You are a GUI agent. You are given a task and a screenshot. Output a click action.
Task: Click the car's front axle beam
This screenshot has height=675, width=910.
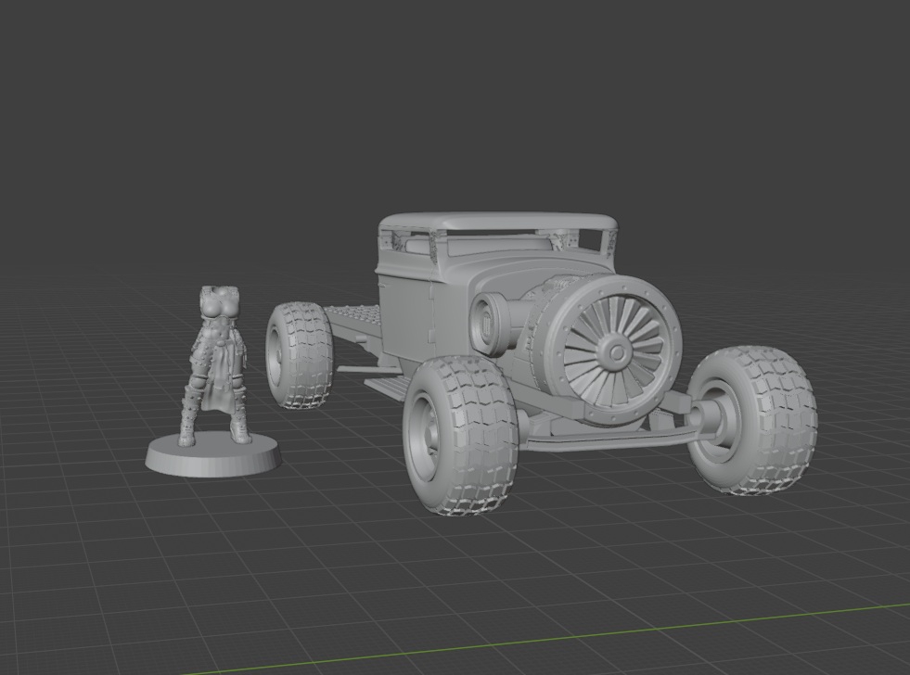point(609,439)
